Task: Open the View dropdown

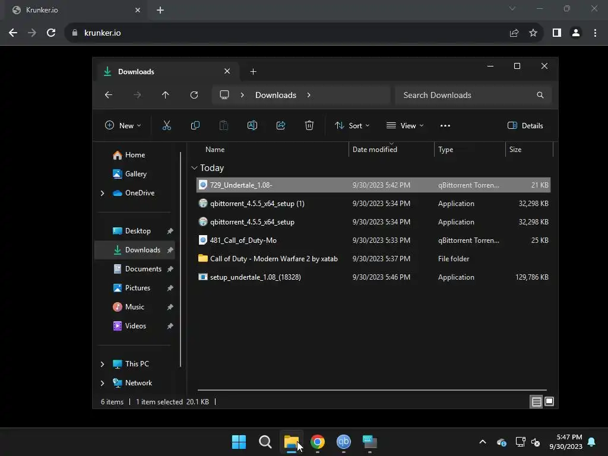Action: point(405,126)
